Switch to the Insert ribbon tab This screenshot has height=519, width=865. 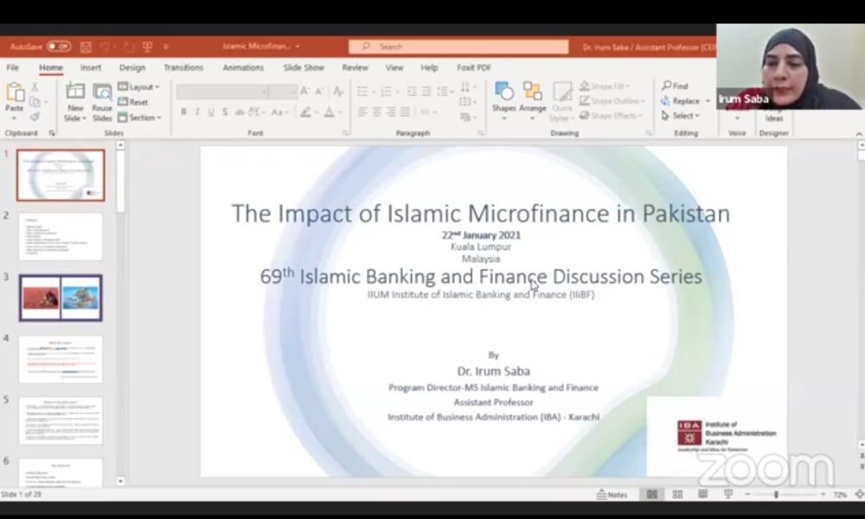click(x=91, y=67)
